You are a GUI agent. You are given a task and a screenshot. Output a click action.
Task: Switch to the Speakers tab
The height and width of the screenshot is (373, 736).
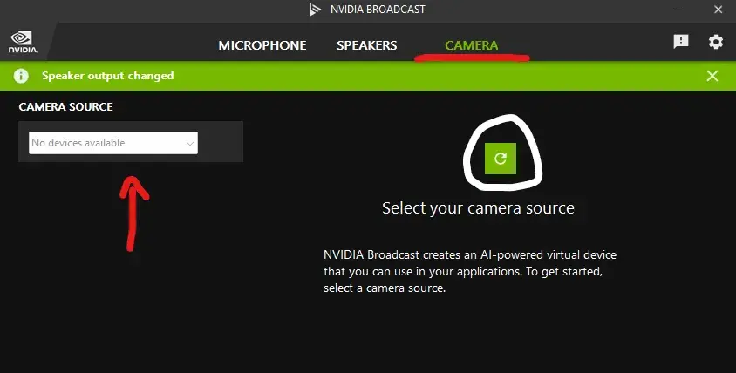(x=366, y=45)
